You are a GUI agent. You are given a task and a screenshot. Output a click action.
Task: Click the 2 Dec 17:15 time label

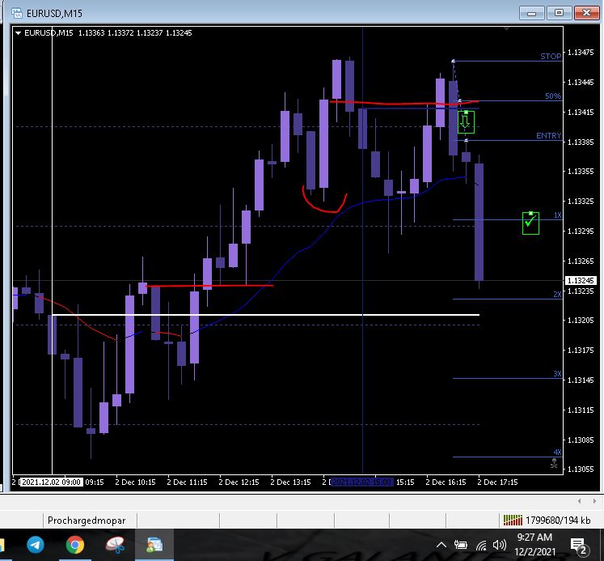tap(497, 482)
